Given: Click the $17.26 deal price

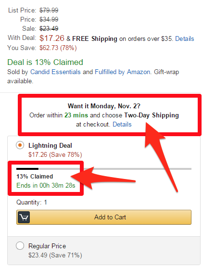Looking at the screenshot, I should pos(52,38).
